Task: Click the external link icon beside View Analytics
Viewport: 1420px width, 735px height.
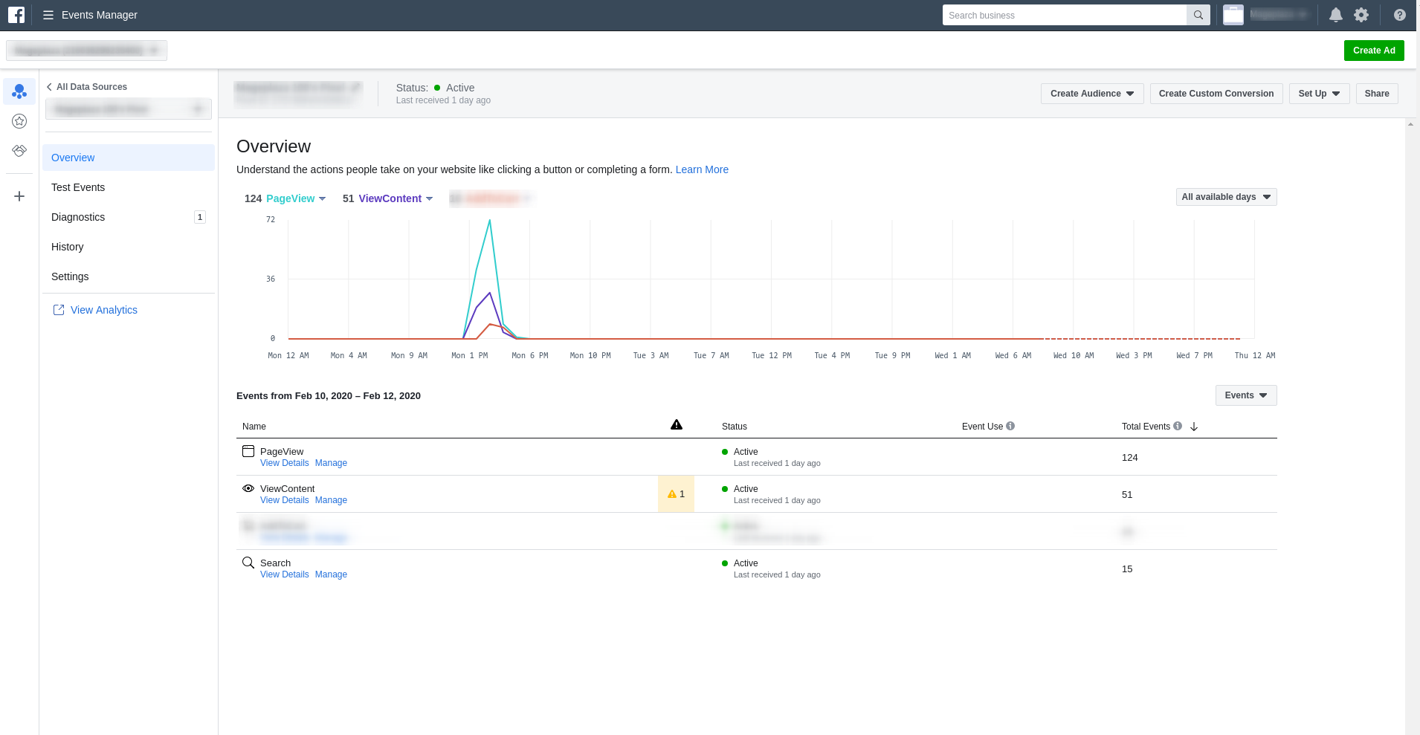Action: [x=59, y=310]
